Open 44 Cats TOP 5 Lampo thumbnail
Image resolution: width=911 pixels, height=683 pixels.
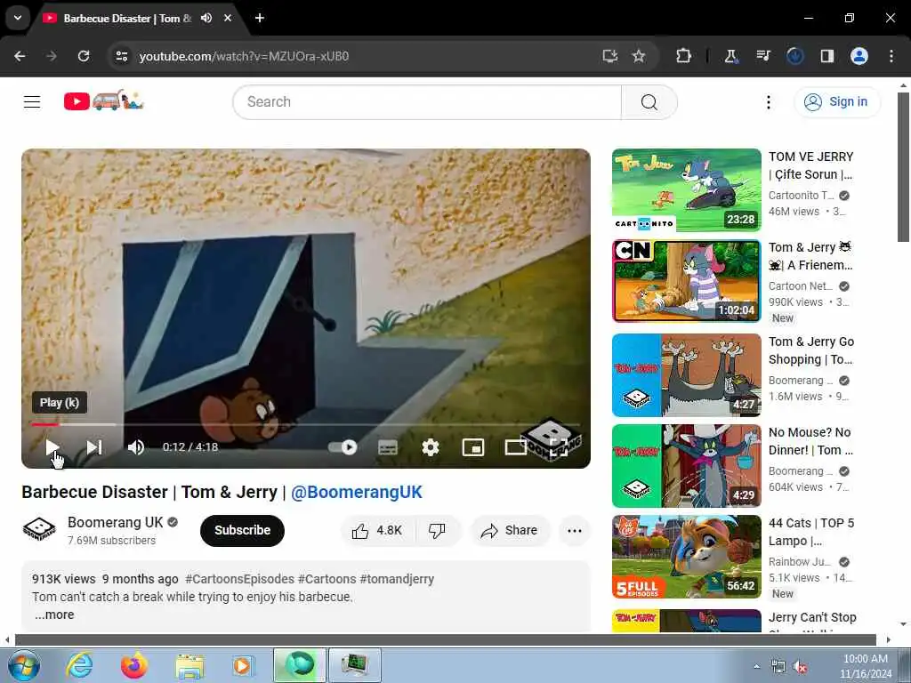686,557
